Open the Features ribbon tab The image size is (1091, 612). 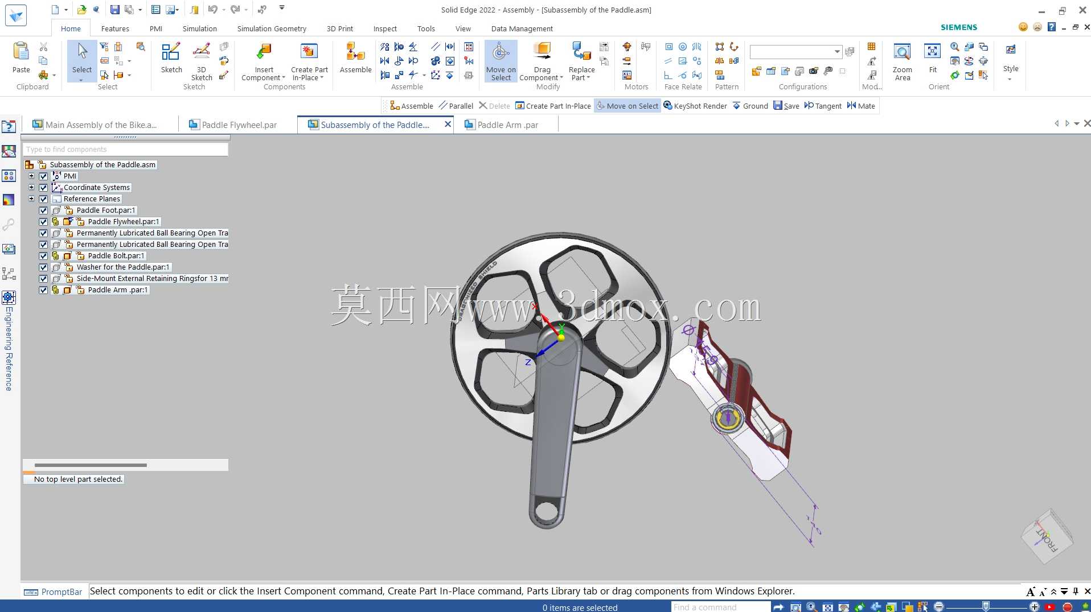[x=115, y=28]
